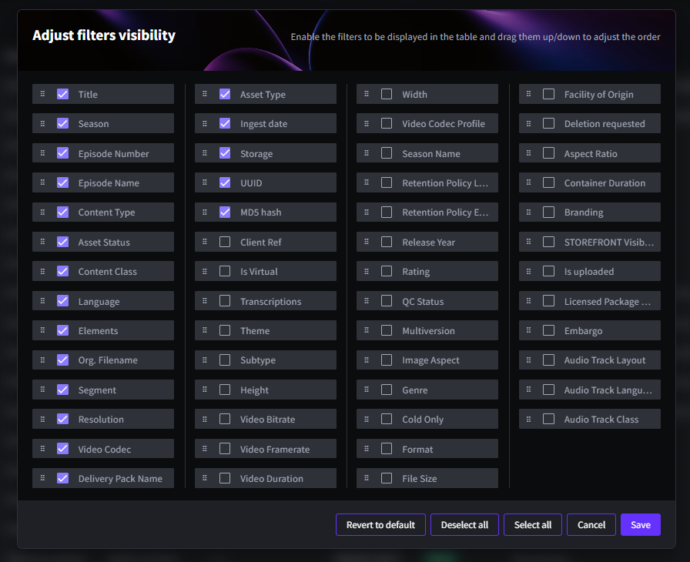Image resolution: width=690 pixels, height=562 pixels.
Task: Enable the Client Ref filter
Action: 225,242
